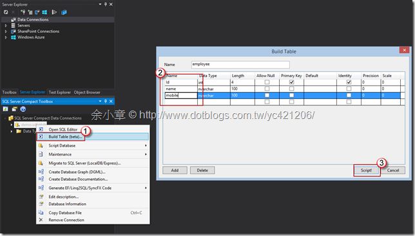Image resolution: width=415 pixels, height=236 pixels.
Task: Click the Data Type column header
Action: point(214,76)
